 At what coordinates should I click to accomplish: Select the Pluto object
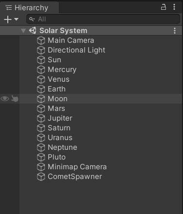pyautogui.click(x=56, y=157)
